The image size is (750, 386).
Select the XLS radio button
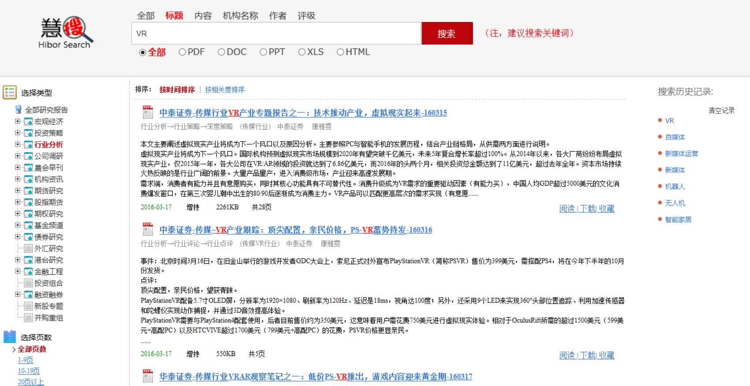point(302,52)
